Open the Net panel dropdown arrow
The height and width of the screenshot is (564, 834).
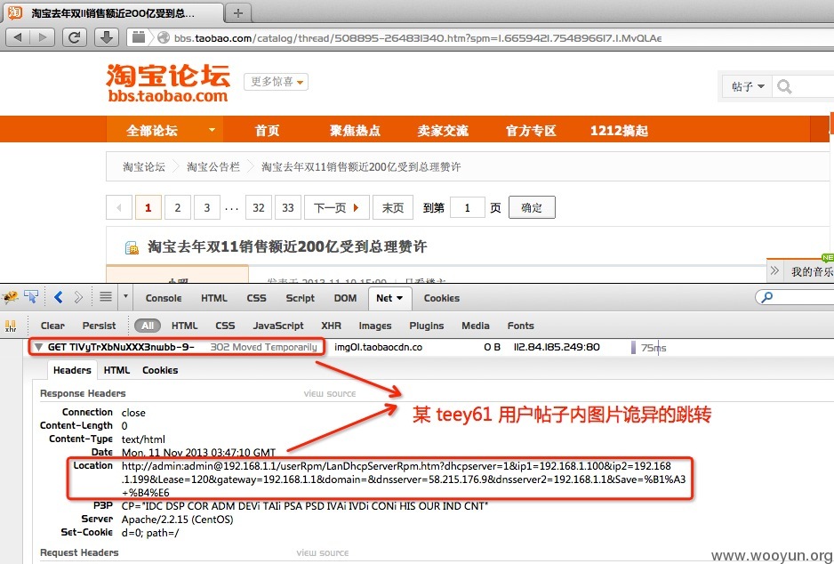click(400, 299)
